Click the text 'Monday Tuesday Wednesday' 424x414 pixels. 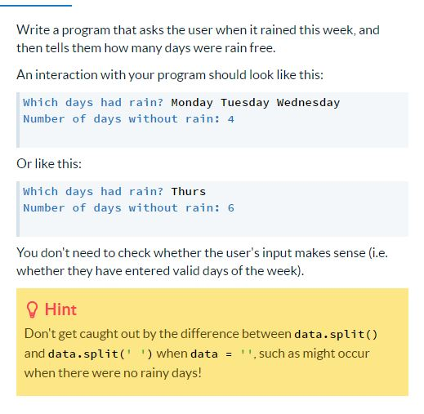point(256,103)
